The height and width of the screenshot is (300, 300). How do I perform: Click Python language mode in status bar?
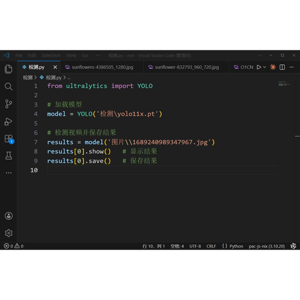[x=236, y=246]
